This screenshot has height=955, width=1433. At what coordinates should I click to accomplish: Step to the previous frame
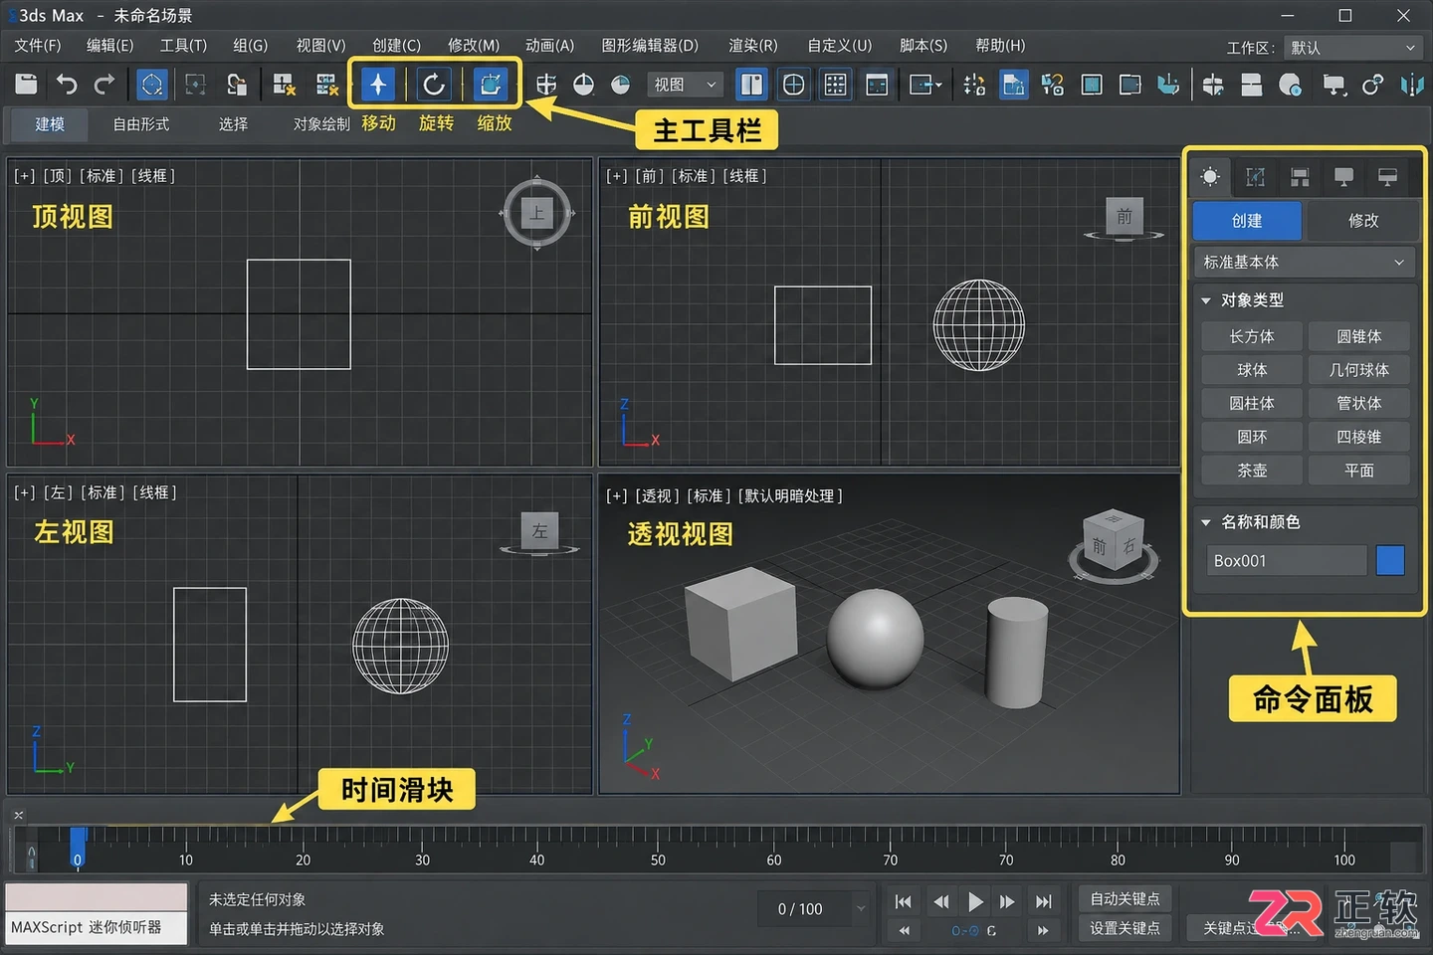coord(941,901)
